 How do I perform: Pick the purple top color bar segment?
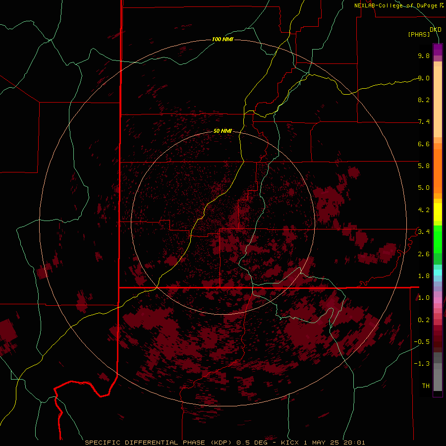438,50
